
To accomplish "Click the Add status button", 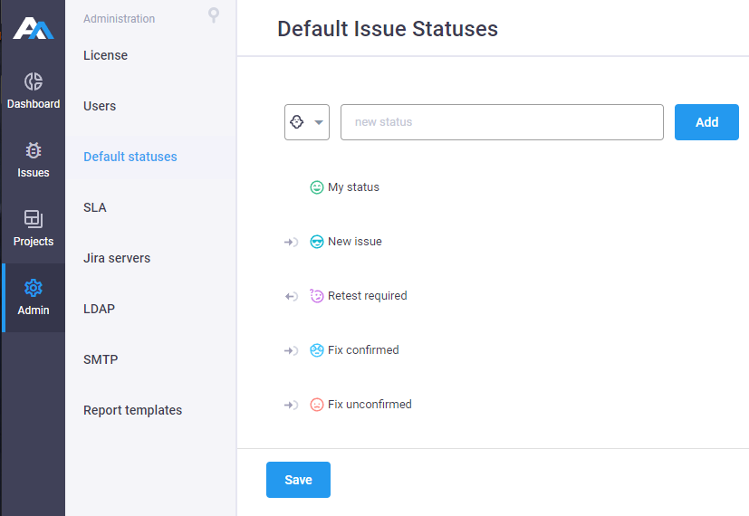I will [x=706, y=122].
